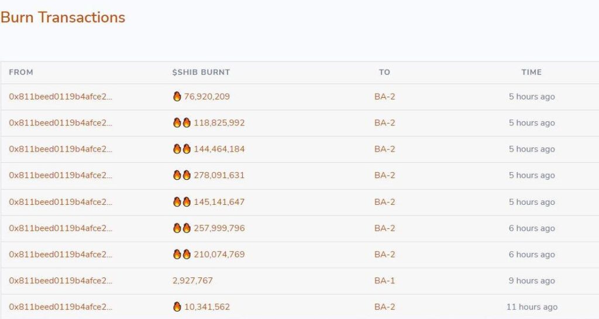599x319 pixels.
Task: Select the TIME column header
Action: 531,72
